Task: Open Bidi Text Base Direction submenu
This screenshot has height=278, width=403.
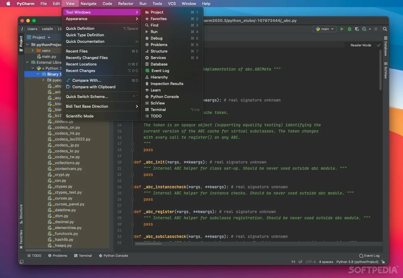Action: pyautogui.click(x=102, y=106)
